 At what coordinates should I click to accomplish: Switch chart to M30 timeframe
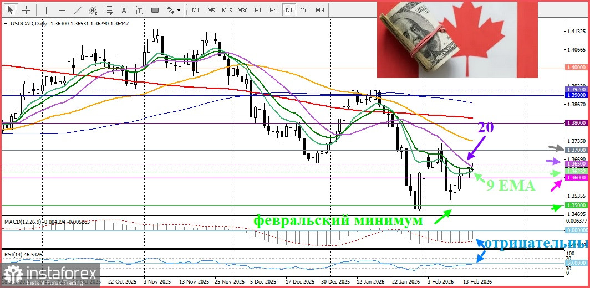(242, 10)
